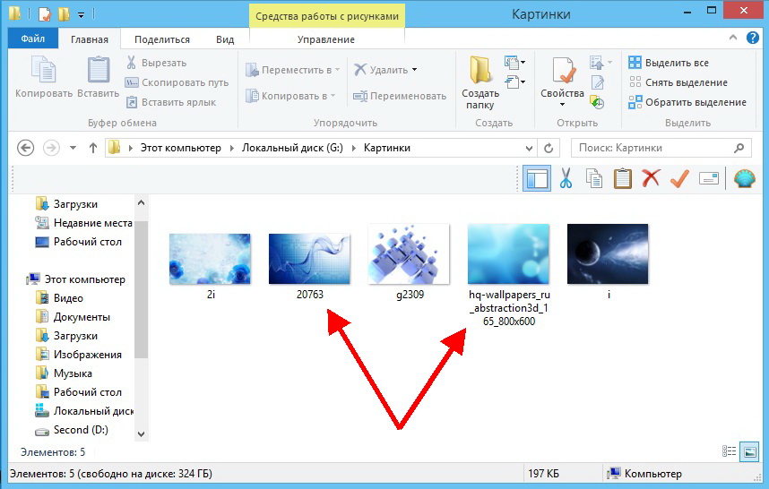Open the recent locations dropdown arrow
Image resolution: width=769 pixels, height=489 pixels.
click(73, 148)
